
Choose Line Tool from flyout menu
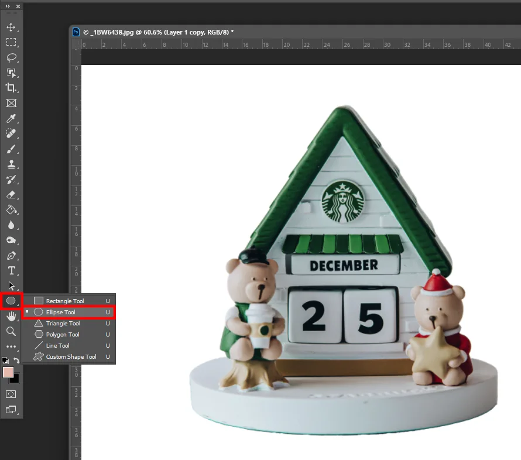pos(69,345)
